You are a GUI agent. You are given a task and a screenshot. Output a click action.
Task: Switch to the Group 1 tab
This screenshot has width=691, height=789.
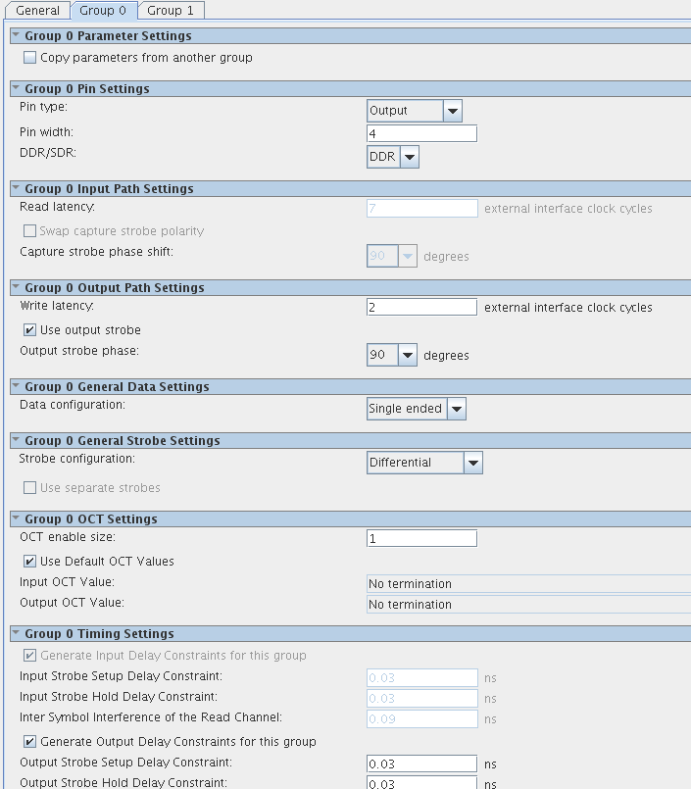pyautogui.click(x=171, y=11)
